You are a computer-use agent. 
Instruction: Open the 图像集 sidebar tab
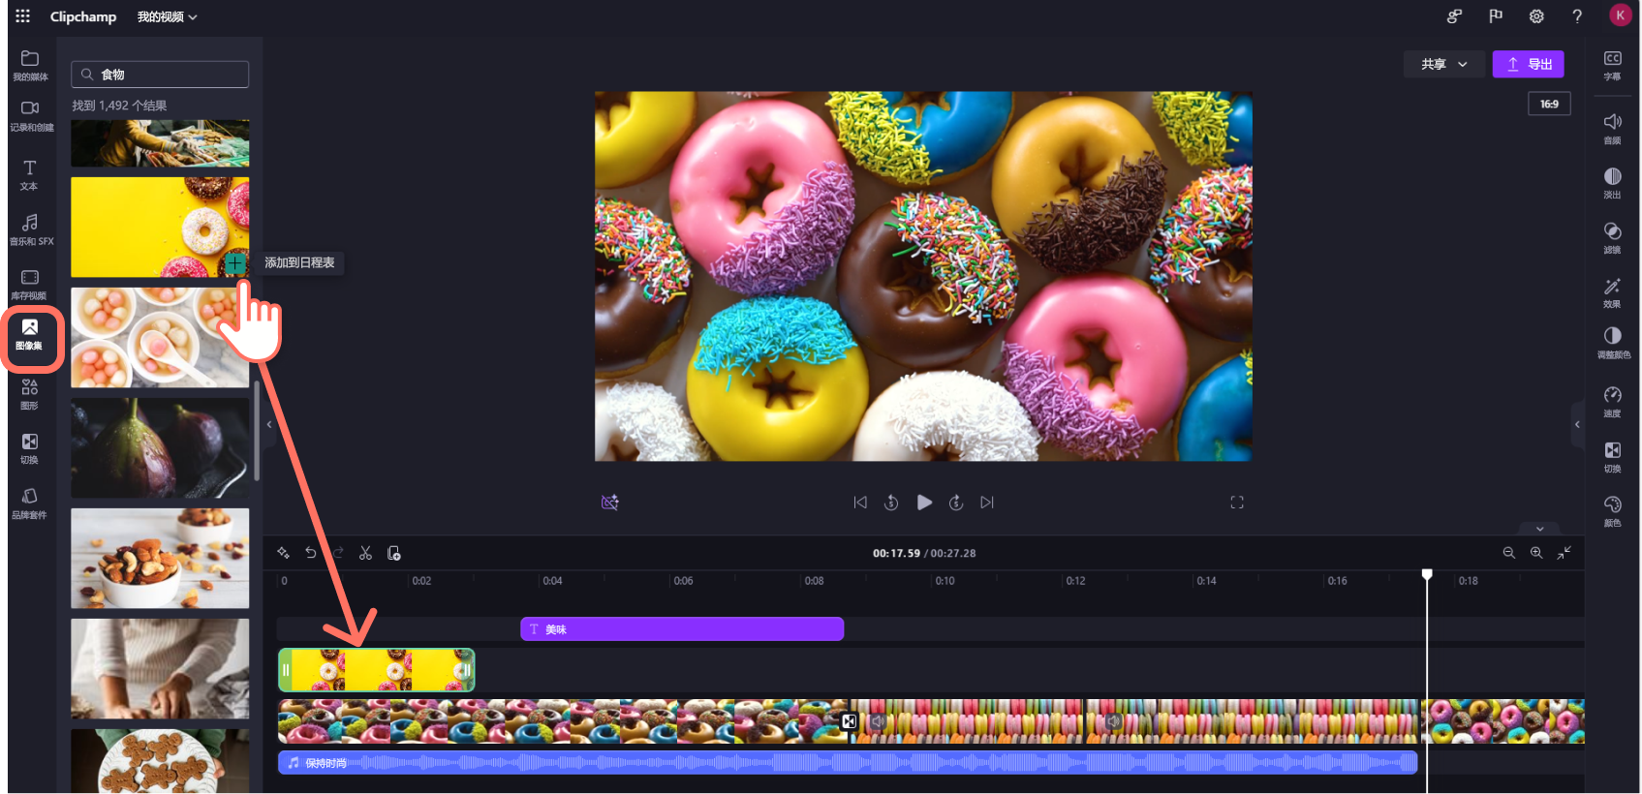(30, 335)
